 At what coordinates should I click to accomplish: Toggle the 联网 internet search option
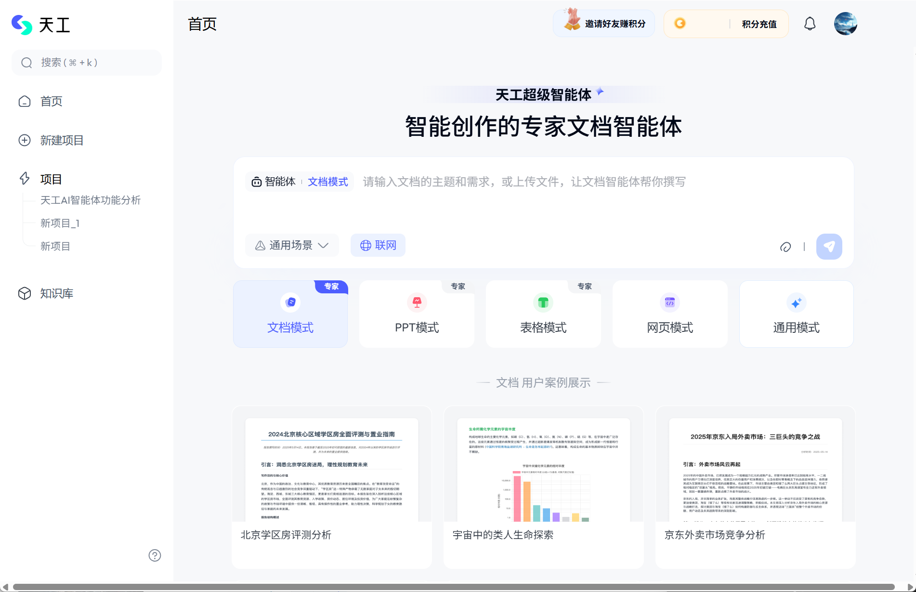coord(378,245)
